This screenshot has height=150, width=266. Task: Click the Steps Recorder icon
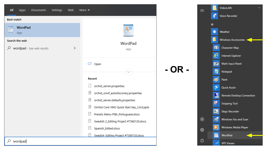[216, 111]
